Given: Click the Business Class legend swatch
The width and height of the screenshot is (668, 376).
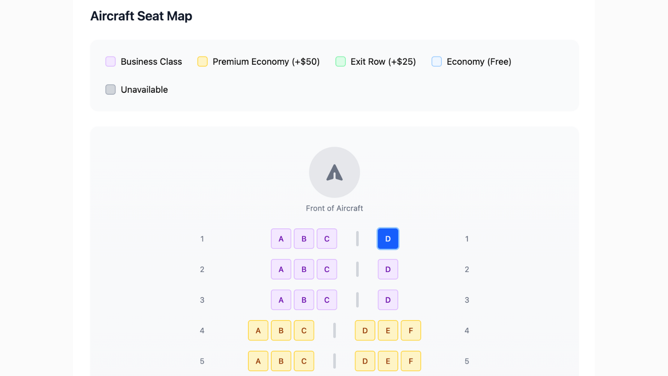Looking at the screenshot, I should pyautogui.click(x=111, y=61).
